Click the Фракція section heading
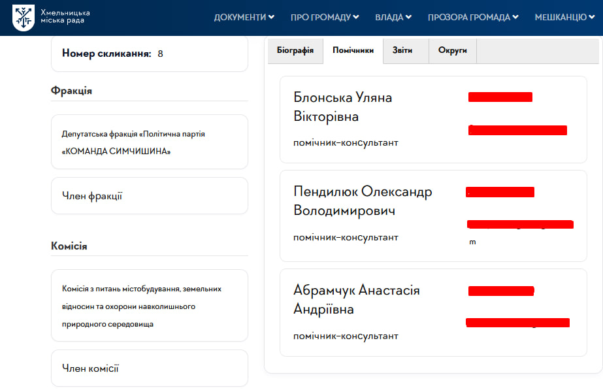This screenshot has height=390, width=603. pos(71,91)
